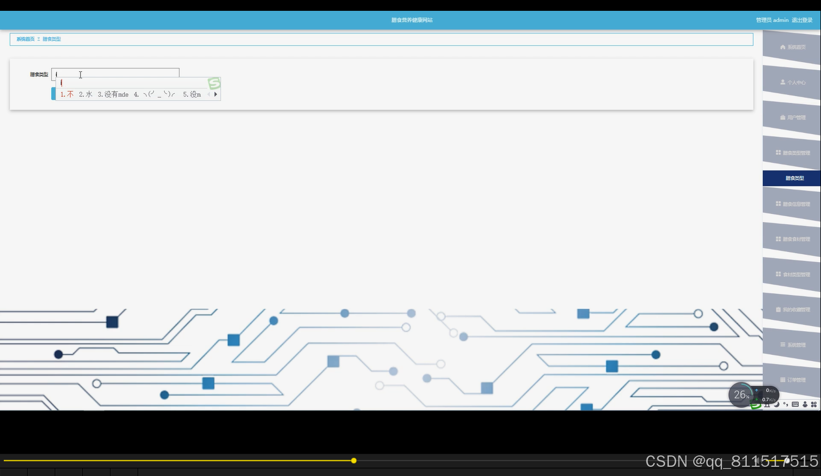
Task: Click the Sogou moon mode icon
Action: (776, 404)
